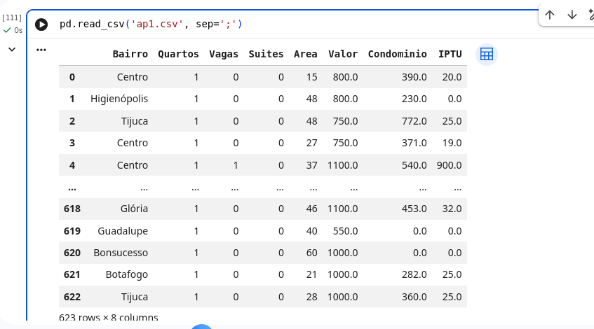Click the Condominio value 772.0

414,121
